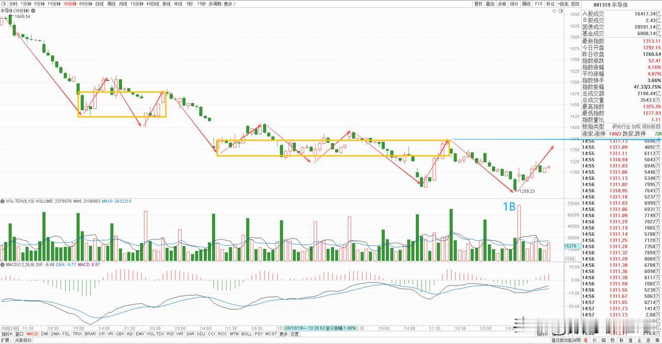Open the F10 information page
Screen dimensions: 662x344
538,4
